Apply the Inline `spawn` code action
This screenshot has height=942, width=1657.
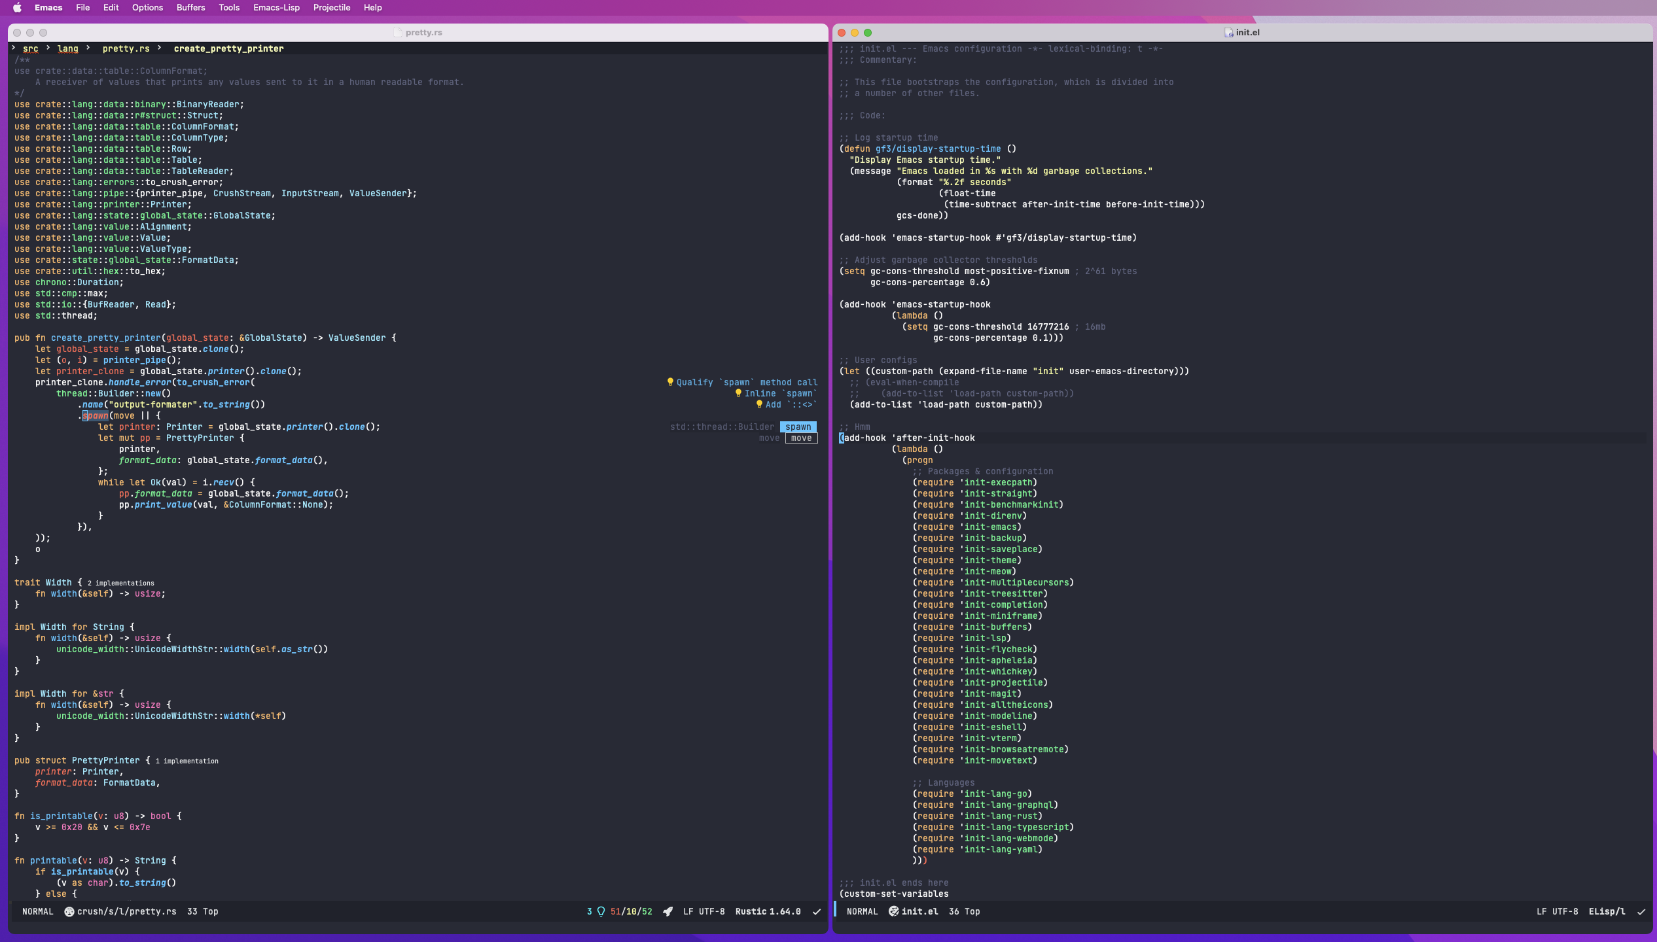(x=781, y=393)
